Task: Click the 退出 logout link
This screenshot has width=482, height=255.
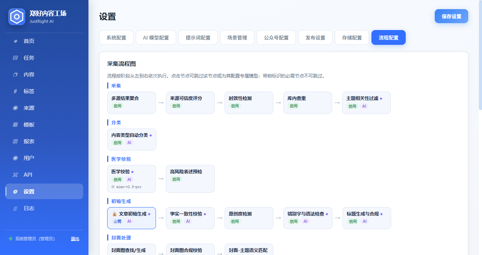Action: click(75, 239)
